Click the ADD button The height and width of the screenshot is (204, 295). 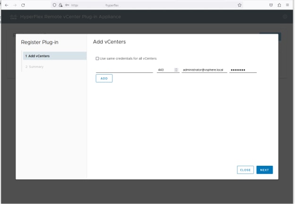pyautogui.click(x=104, y=78)
